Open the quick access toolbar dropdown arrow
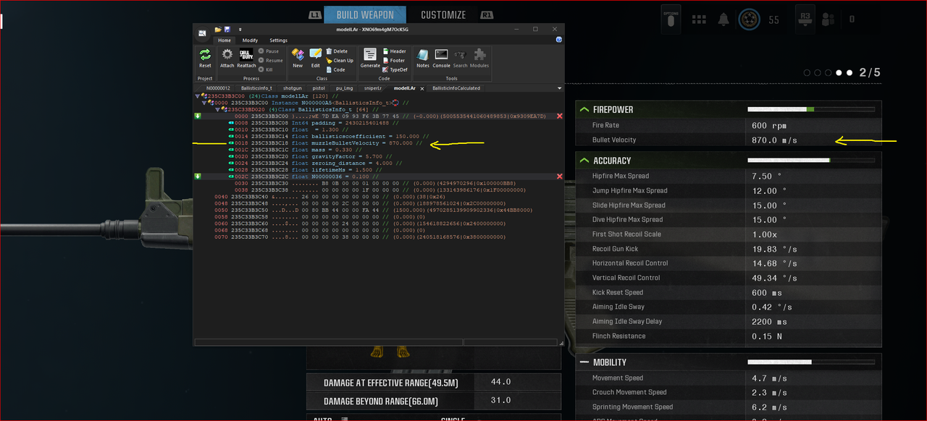 240,30
